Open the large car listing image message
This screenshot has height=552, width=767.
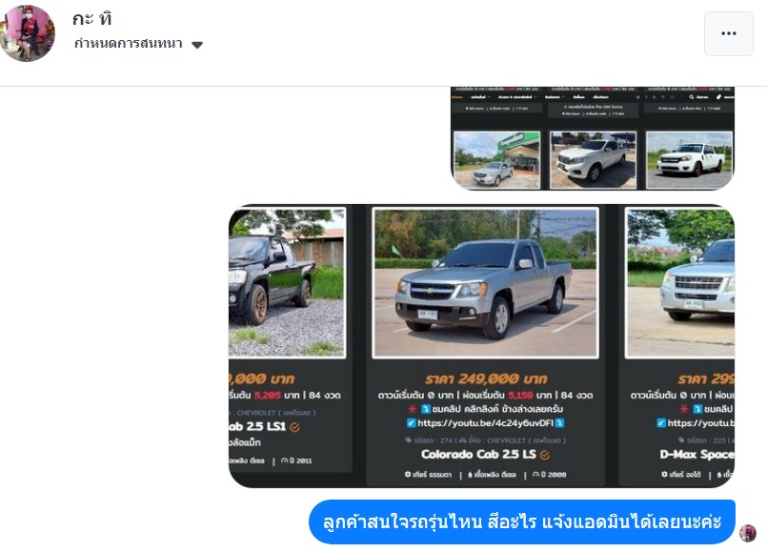(481, 346)
